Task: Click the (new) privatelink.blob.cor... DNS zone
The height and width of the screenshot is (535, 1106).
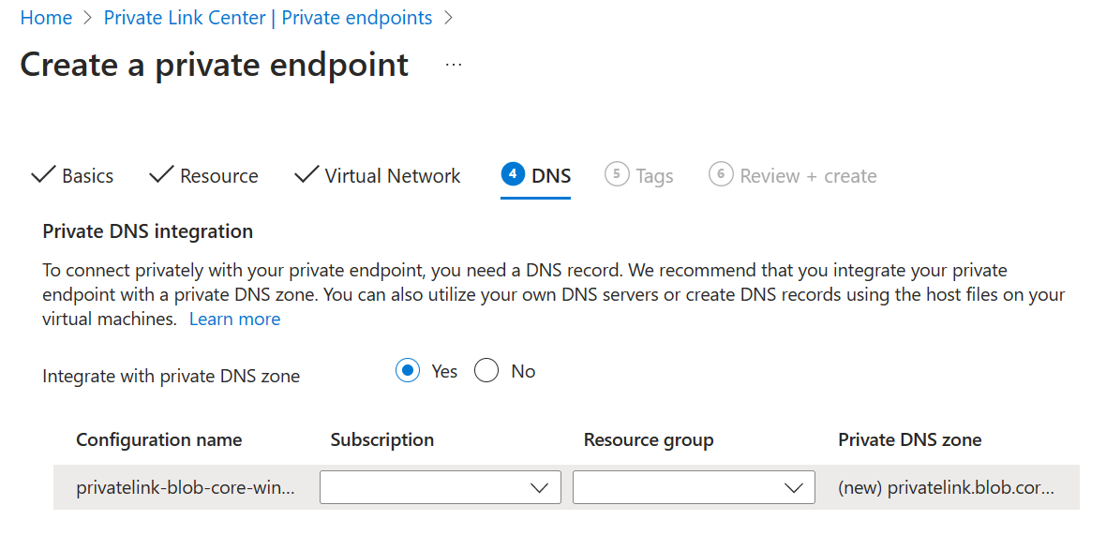Action: click(947, 488)
